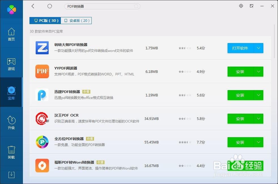Screen dimensions: 278x184
Task: Navigate back with the arrow icon
Action: click(x=33, y=6)
